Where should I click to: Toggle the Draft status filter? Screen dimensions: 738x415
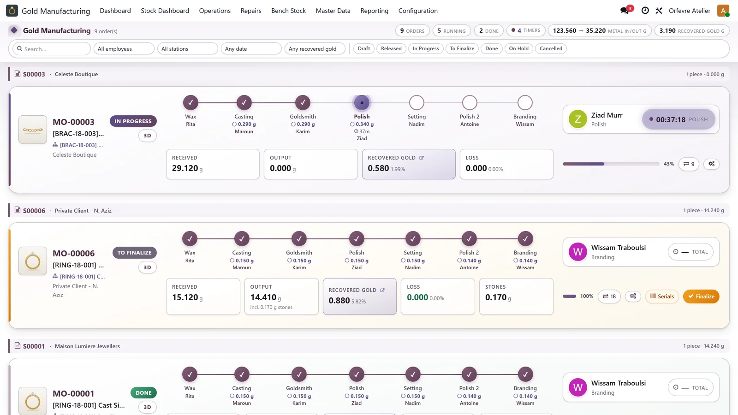click(x=364, y=48)
